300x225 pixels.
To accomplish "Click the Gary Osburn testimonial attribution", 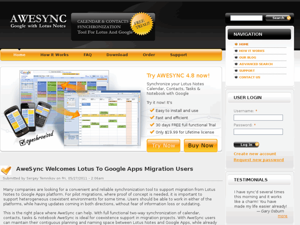I will coord(271,211).
